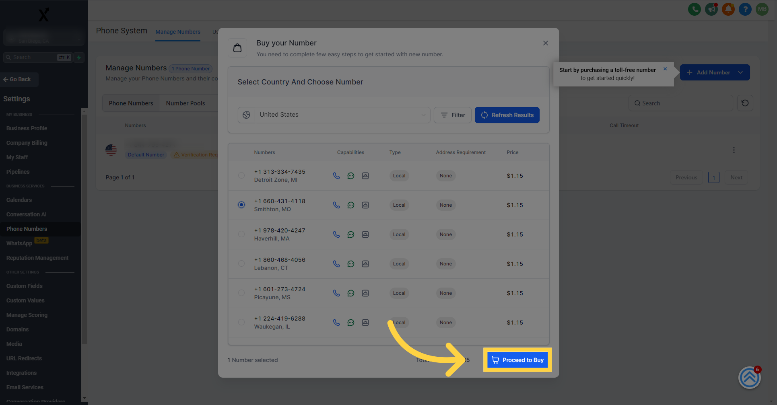Click Default Number badge
777x405 pixels.
pyautogui.click(x=146, y=155)
